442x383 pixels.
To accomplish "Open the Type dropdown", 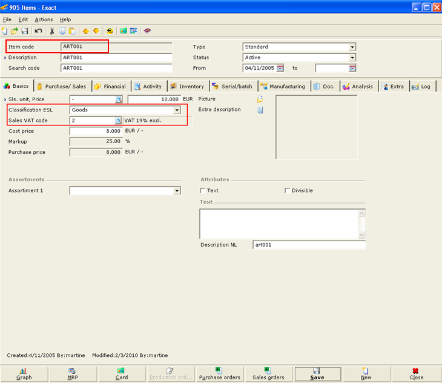I will (x=352, y=47).
